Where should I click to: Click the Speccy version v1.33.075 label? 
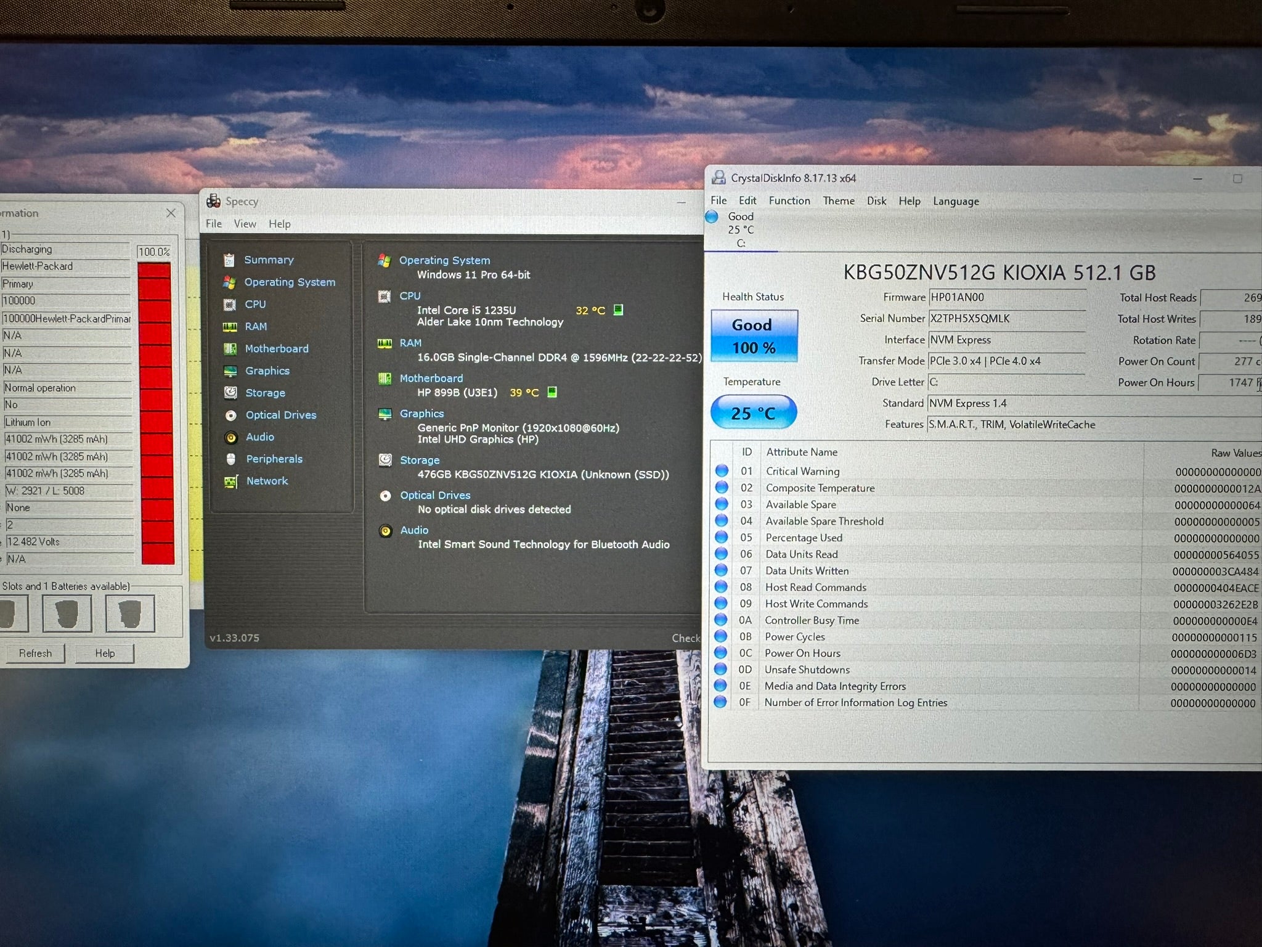[x=234, y=638]
